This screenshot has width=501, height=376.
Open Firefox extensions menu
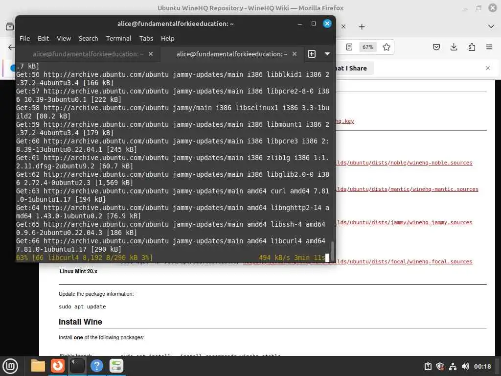click(472, 47)
